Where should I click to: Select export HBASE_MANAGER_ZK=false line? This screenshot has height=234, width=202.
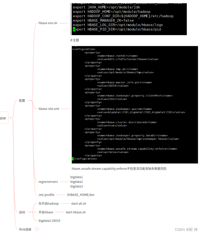(103, 20)
